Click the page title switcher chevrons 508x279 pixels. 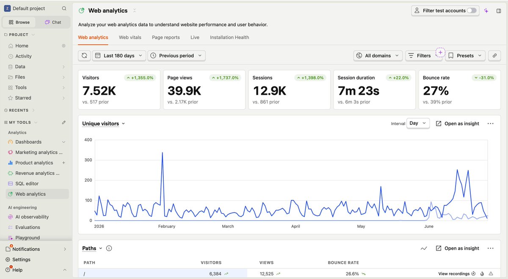(135, 11)
